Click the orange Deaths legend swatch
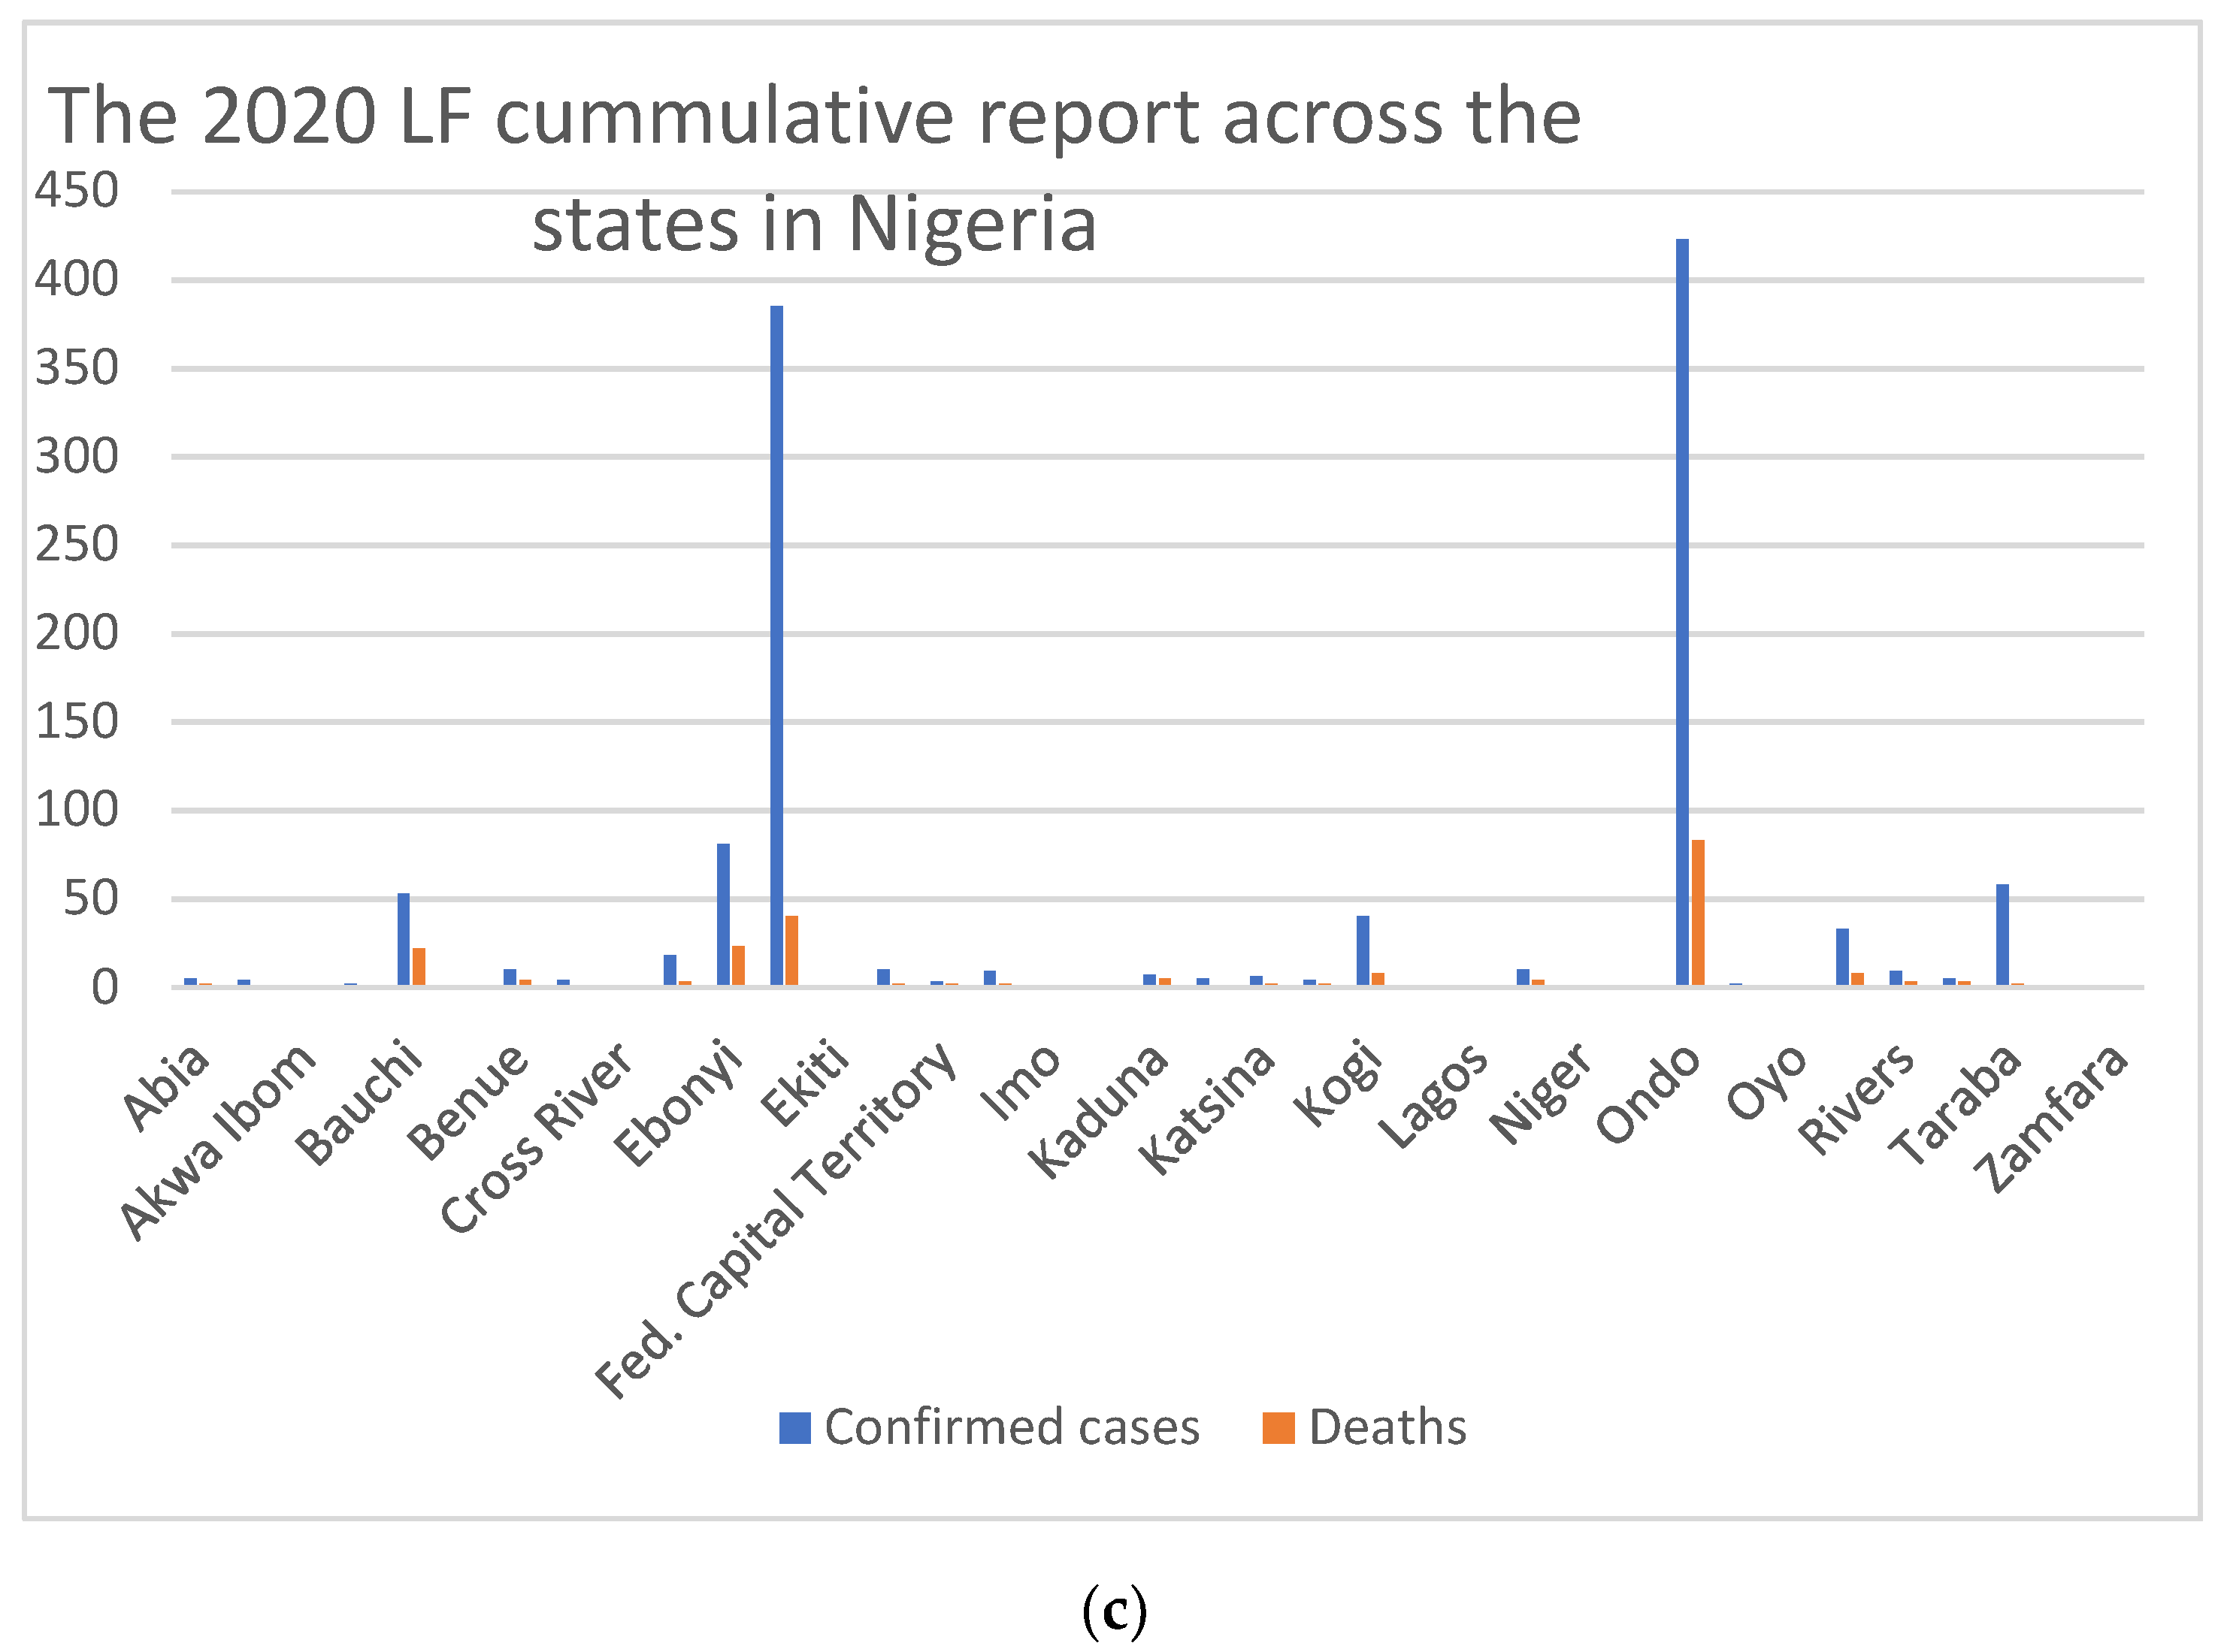Viewport: 2218px width, 1652px height. [1278, 1428]
